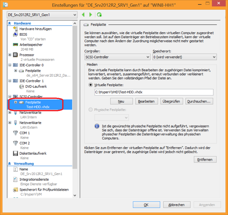The image size is (228, 215).
Task: Click the tree scrollbar down arrow
Action: 75,195
